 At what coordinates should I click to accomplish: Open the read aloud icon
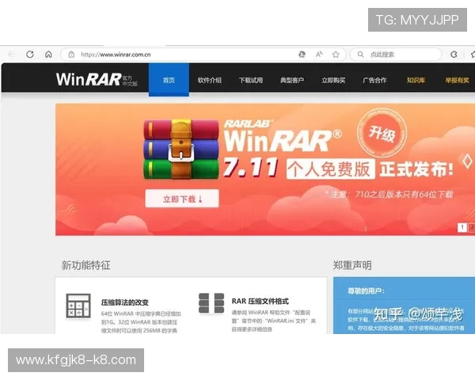point(319,55)
